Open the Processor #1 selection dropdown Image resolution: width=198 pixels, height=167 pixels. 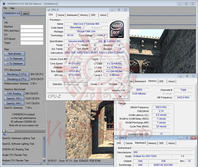pos(76,84)
